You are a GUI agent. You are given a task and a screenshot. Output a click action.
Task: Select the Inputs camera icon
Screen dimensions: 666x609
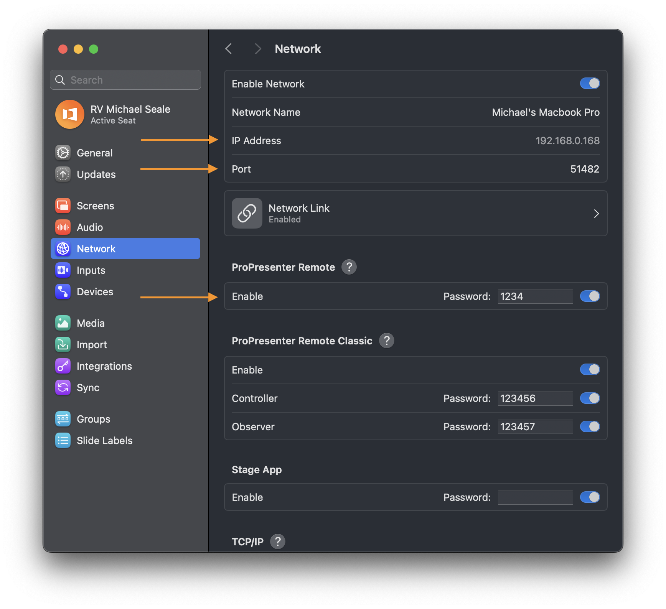click(x=63, y=270)
